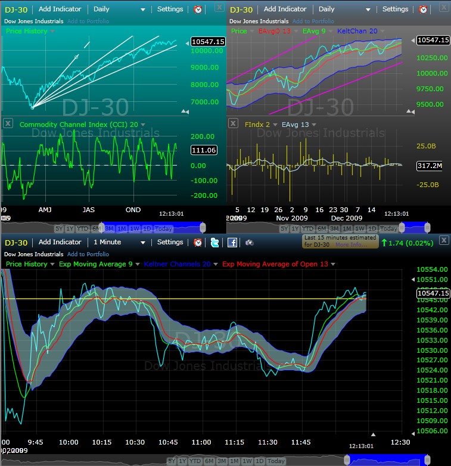
Task: Click Add Indicator in bottom chart
Action: pyautogui.click(x=60, y=242)
